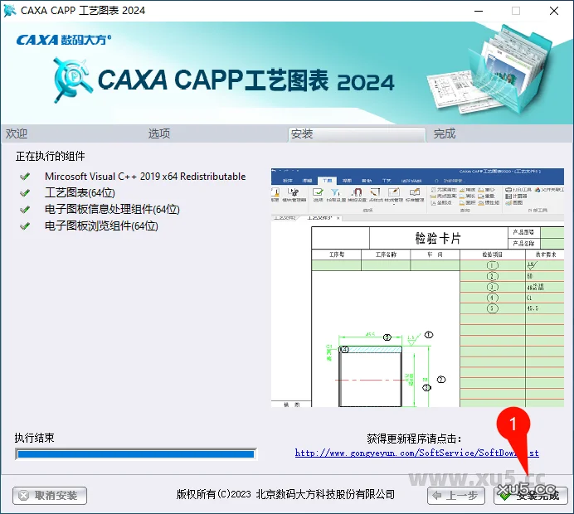
Task: Click the 取消安装 button
Action: pos(50,496)
